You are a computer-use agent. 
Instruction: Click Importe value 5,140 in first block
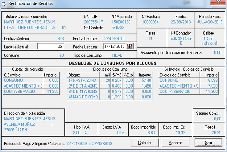pos(146,80)
